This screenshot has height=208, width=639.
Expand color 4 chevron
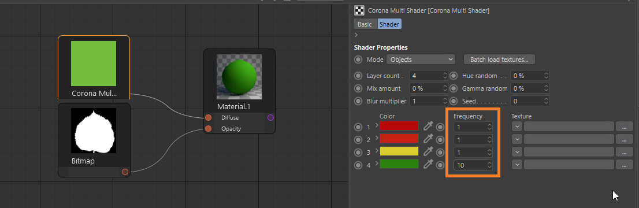(377, 163)
